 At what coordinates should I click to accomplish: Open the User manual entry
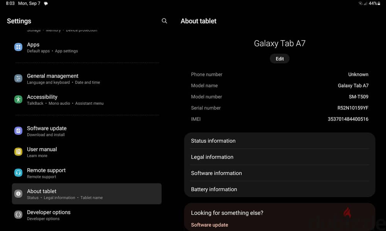[x=86, y=152]
